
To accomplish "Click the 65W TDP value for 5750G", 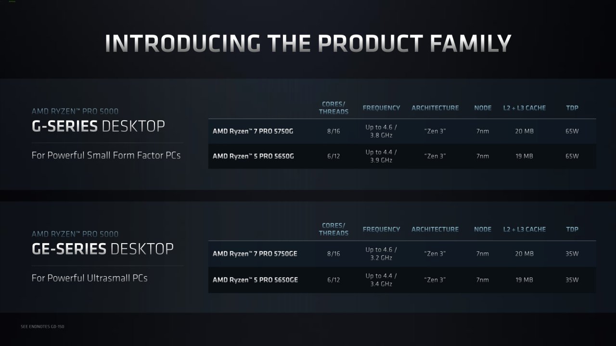I will pos(572,131).
